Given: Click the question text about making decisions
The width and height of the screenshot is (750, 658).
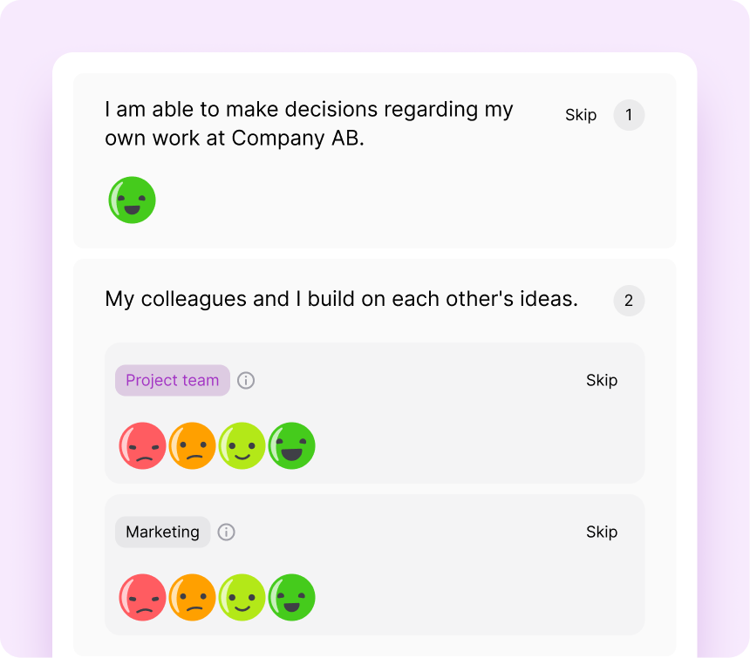Looking at the screenshot, I should 309,124.
